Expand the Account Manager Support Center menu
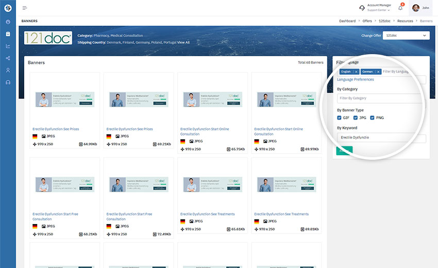 (x=379, y=8)
